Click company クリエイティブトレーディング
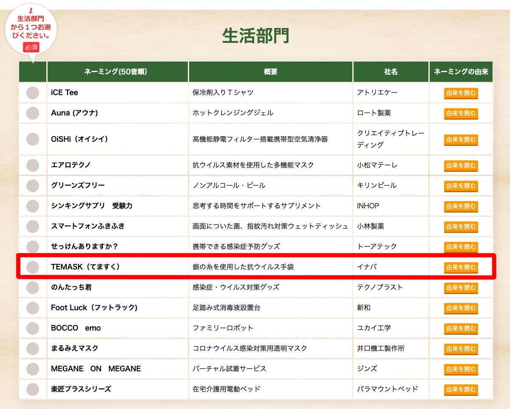 [391, 139]
